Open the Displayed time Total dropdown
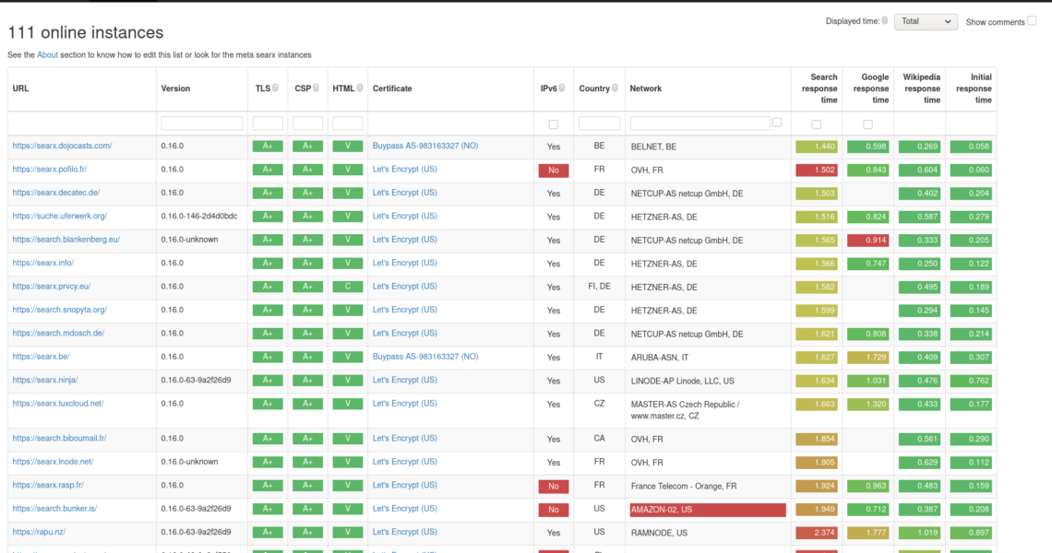This screenshot has width=1052, height=553. [x=926, y=21]
